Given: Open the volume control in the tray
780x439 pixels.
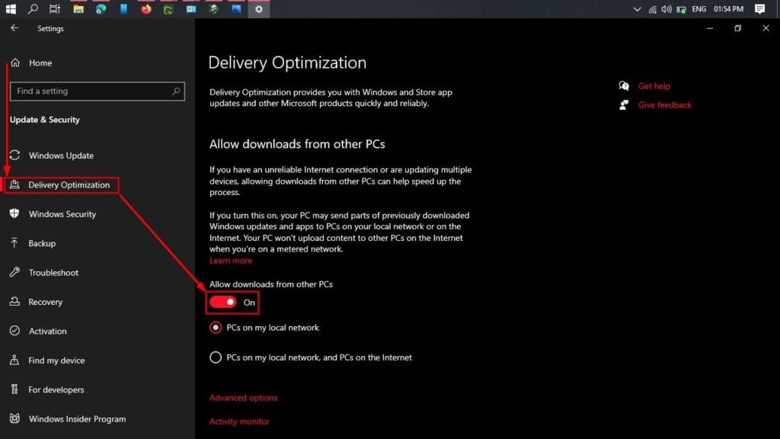Looking at the screenshot, I should click(x=667, y=9).
